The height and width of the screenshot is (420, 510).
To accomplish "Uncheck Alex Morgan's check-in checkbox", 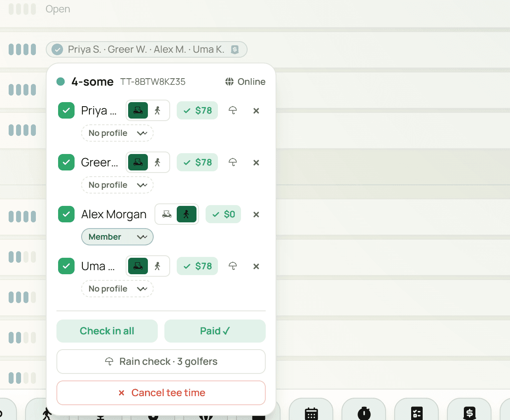I will point(66,214).
